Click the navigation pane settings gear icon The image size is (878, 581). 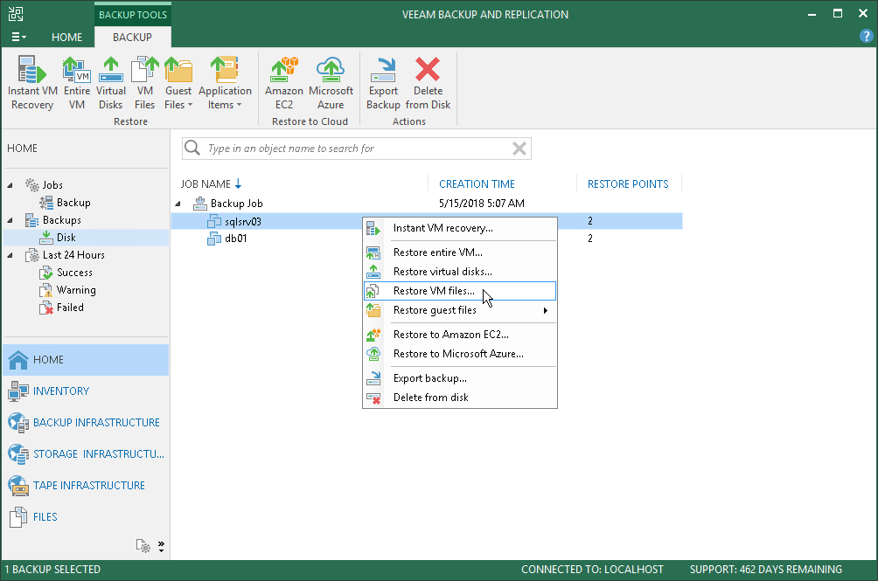coord(143,546)
